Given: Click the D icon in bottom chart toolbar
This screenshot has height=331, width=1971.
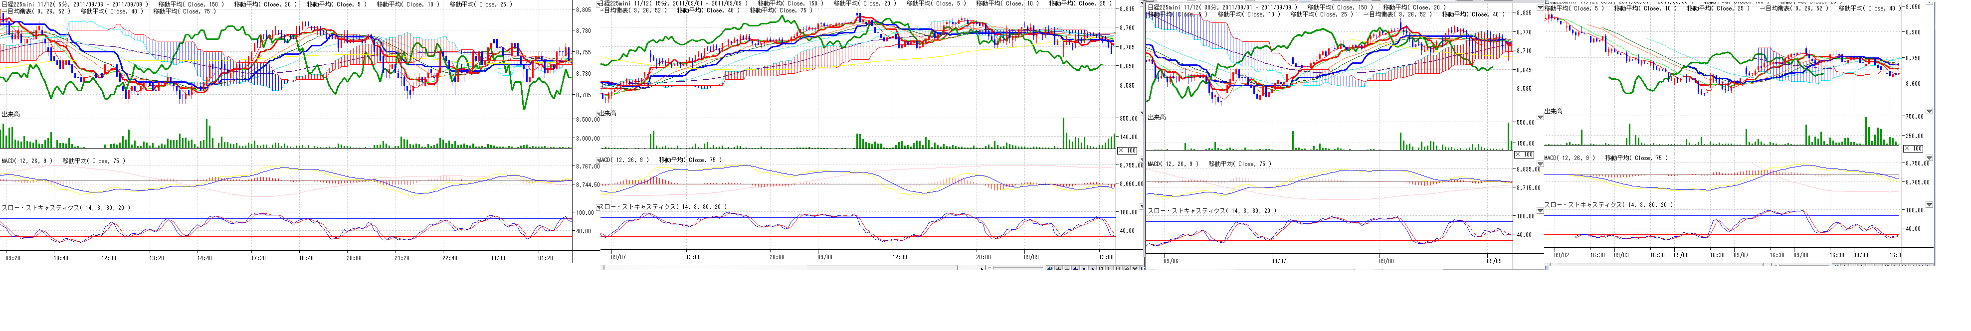Looking at the screenshot, I should (1102, 268).
